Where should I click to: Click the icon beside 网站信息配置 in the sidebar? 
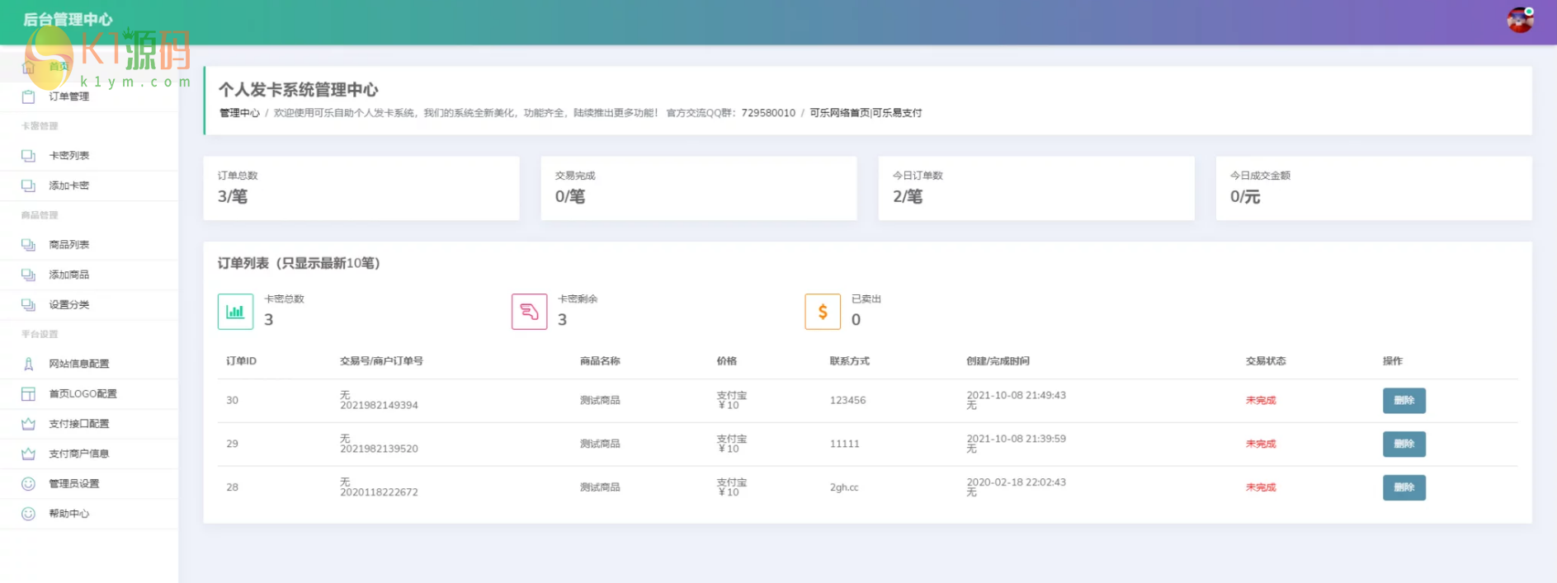[x=29, y=364]
